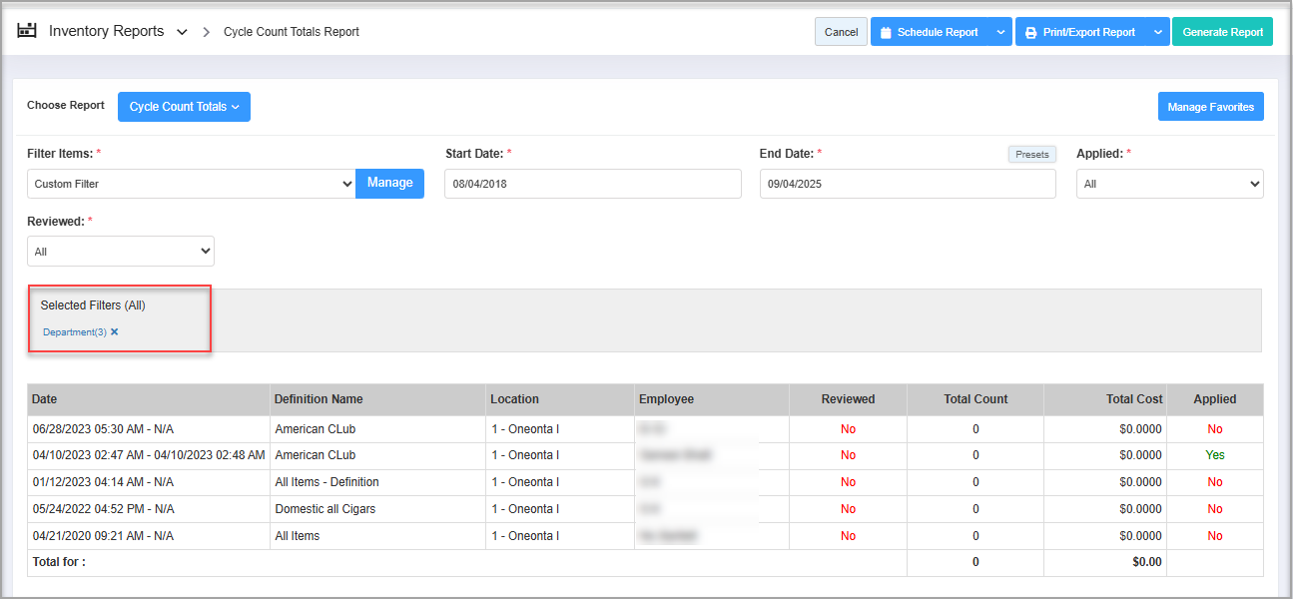Screen dimensions: 1293x599
Task: Click the Department(3) filter tag link
Action: 74,332
